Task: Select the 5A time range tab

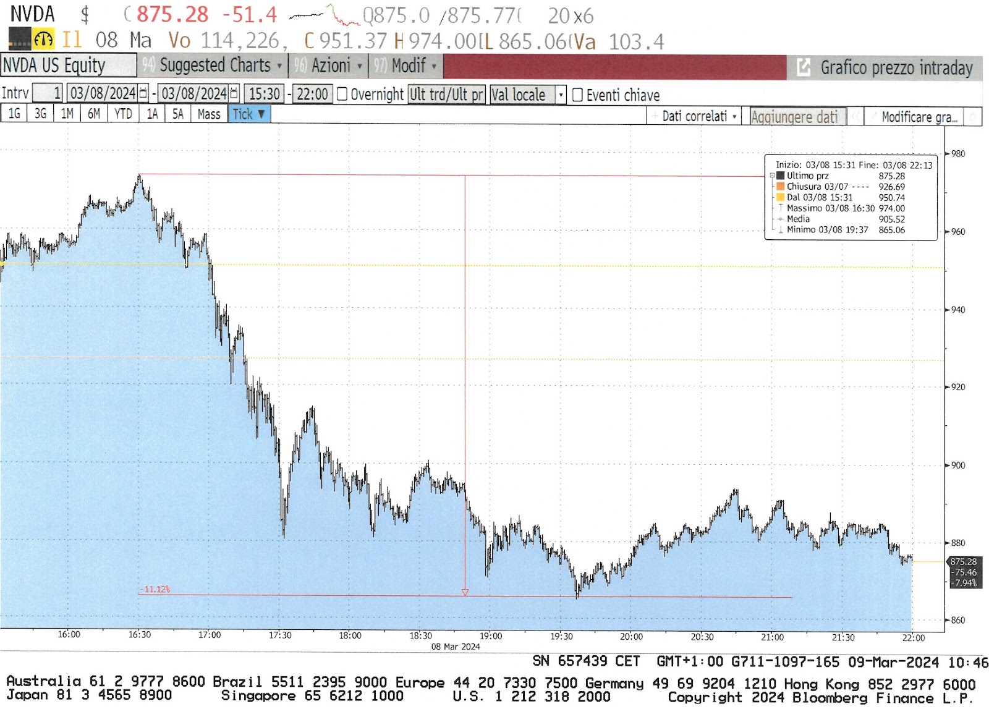Action: click(178, 114)
